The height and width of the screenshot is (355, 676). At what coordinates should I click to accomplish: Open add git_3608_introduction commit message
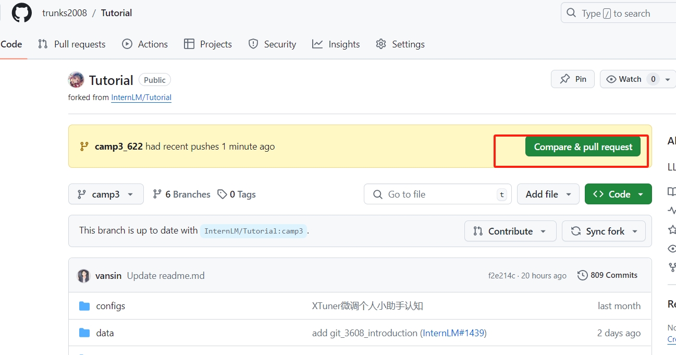tap(365, 333)
